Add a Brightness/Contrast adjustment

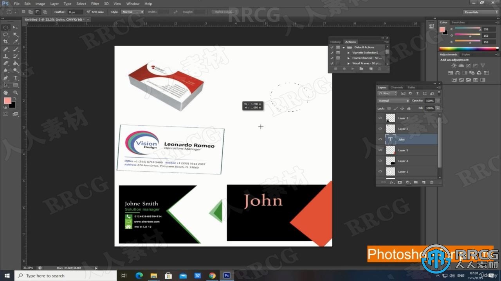tap(454, 66)
